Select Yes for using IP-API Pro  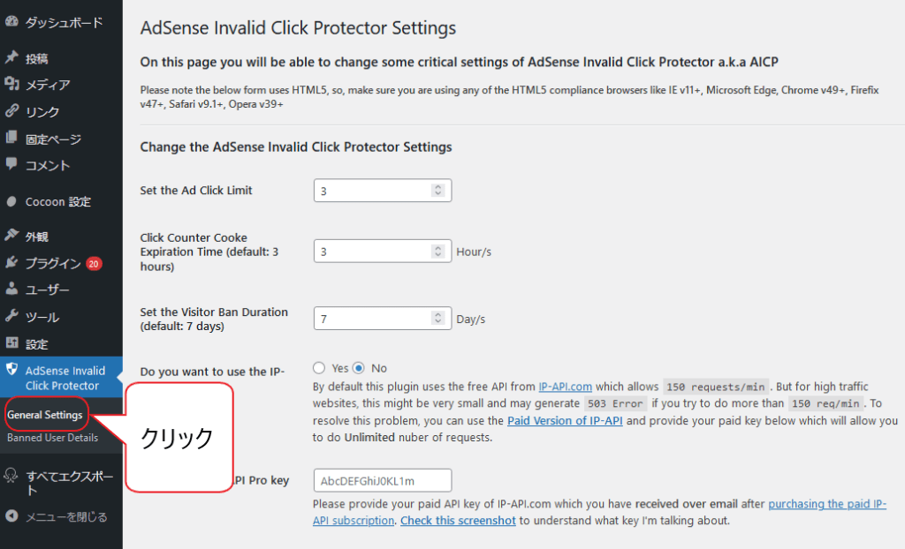pos(319,368)
